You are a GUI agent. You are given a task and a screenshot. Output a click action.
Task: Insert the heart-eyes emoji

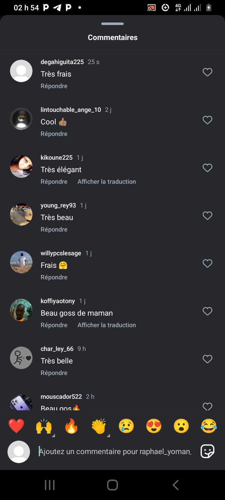[x=154, y=426]
